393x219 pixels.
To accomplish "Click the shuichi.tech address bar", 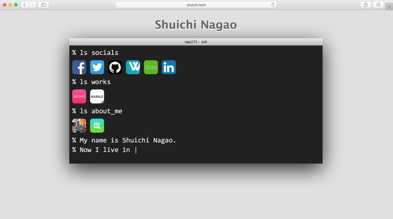I will [196, 5].
